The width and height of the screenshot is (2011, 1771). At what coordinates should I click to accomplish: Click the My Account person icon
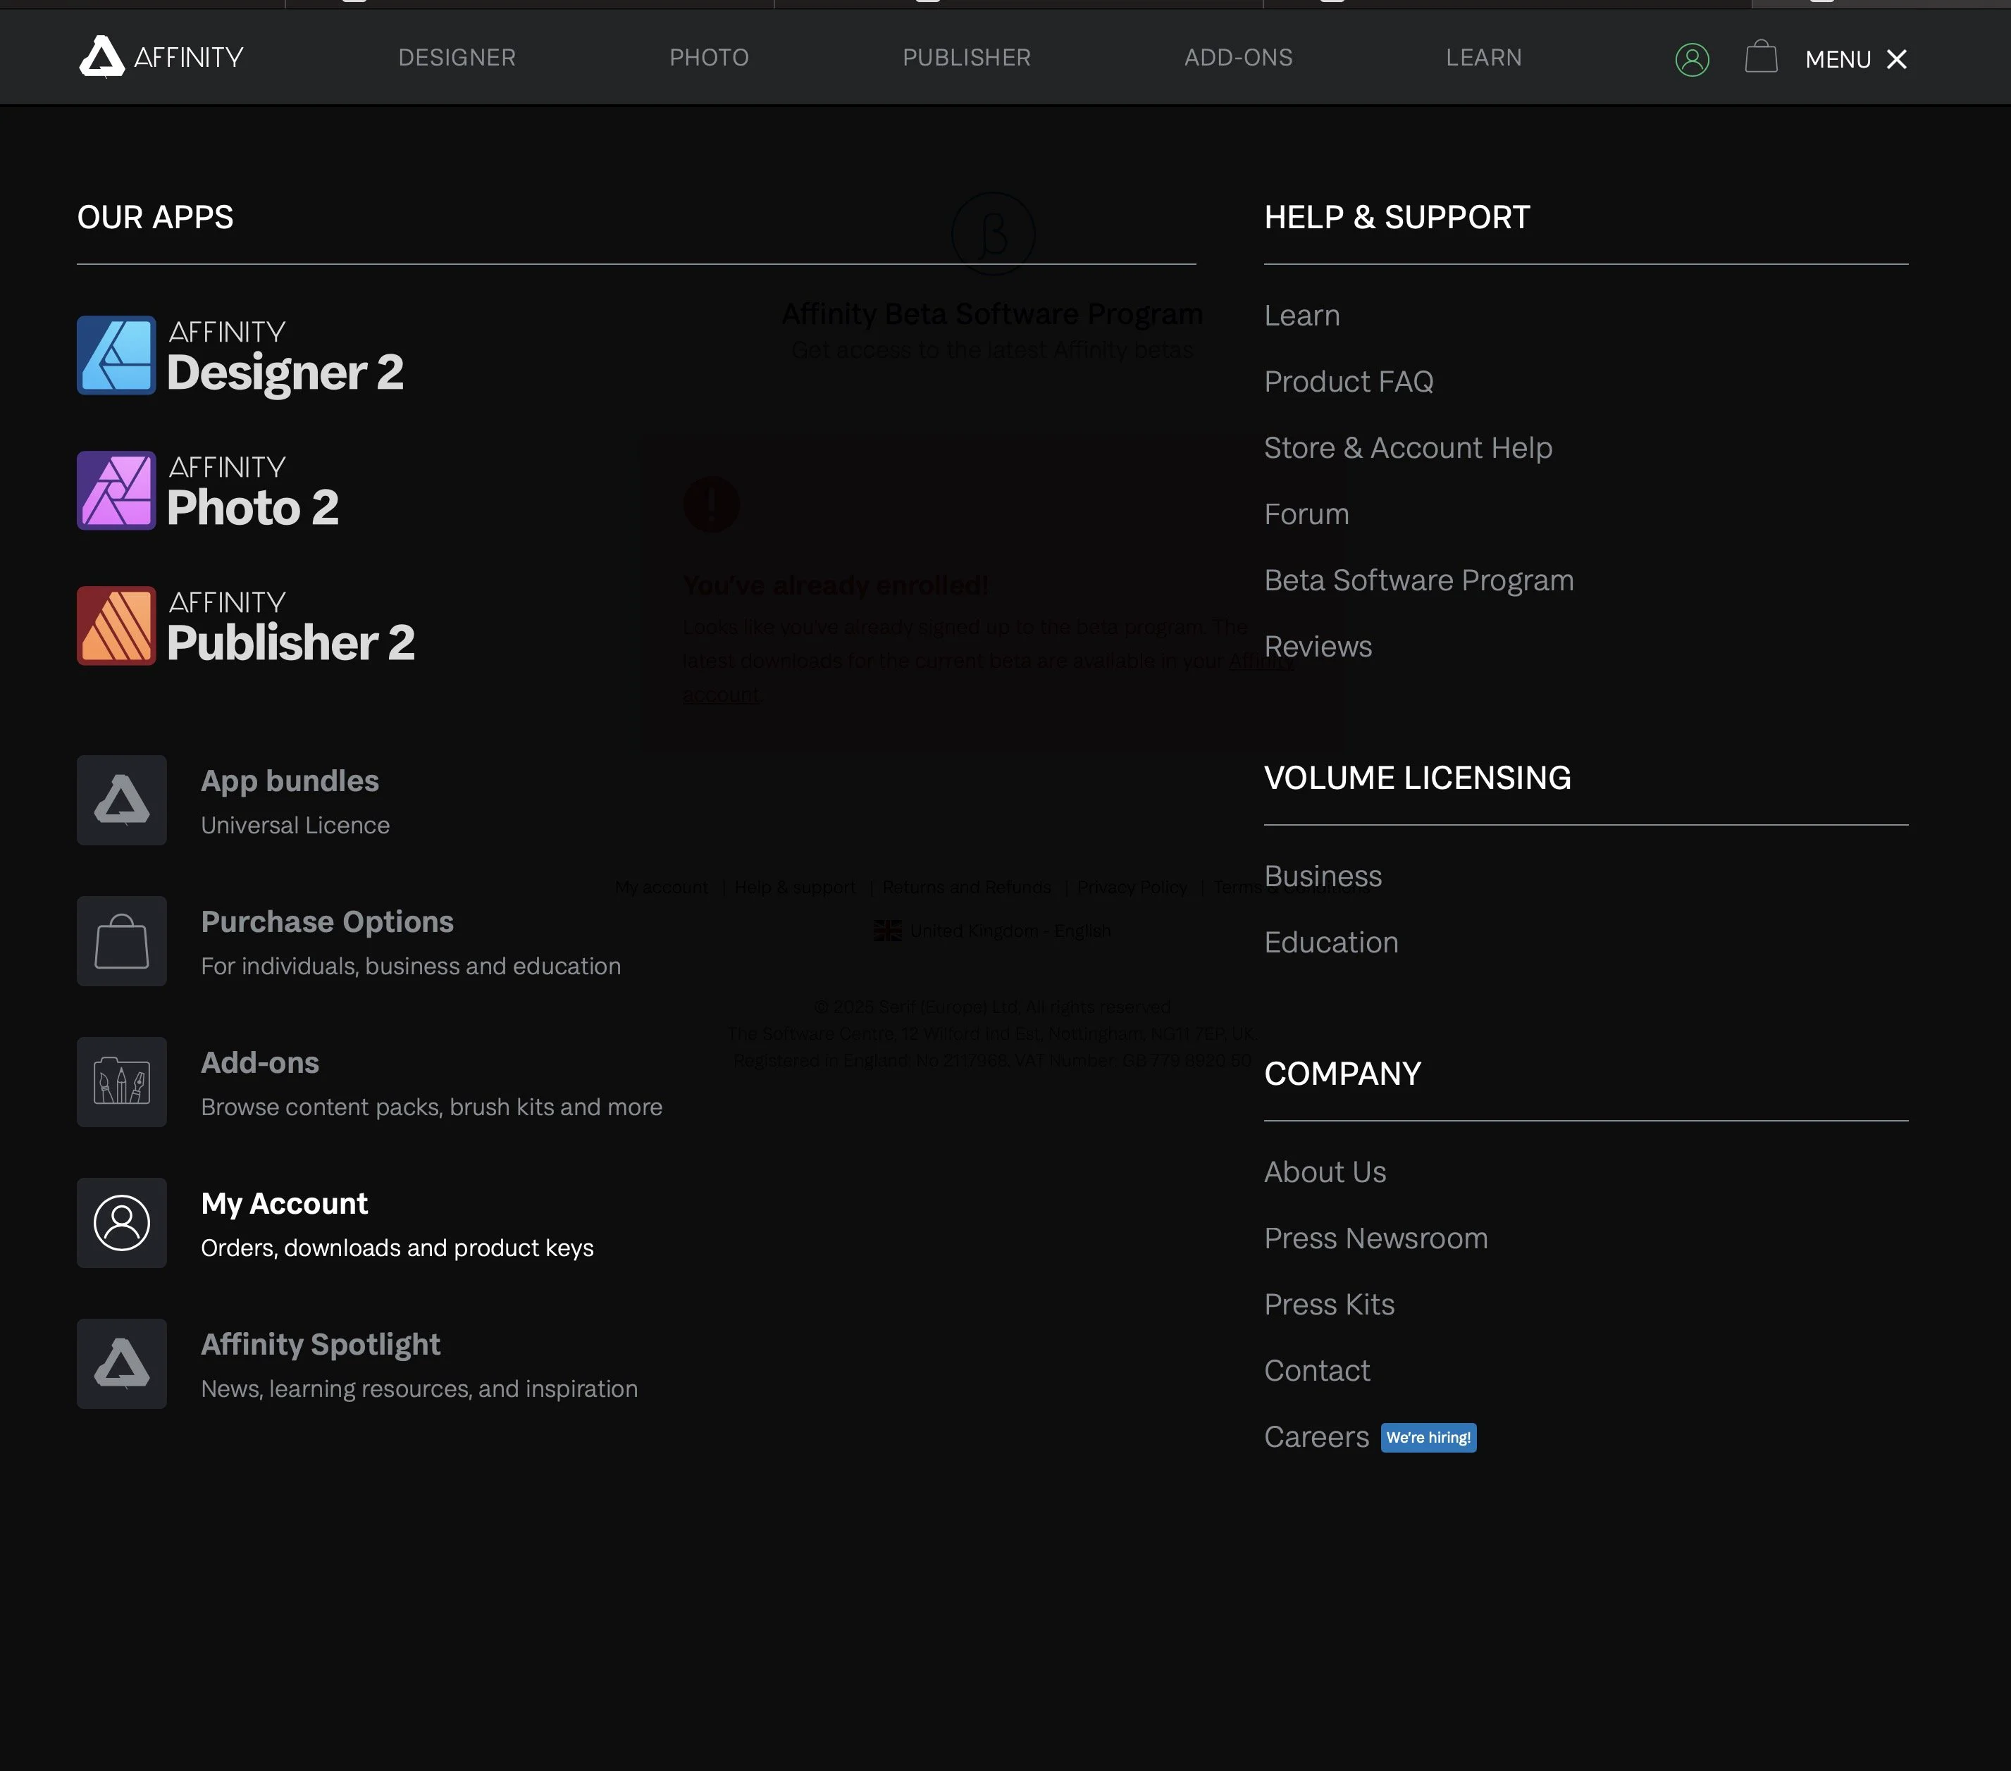pos(122,1223)
